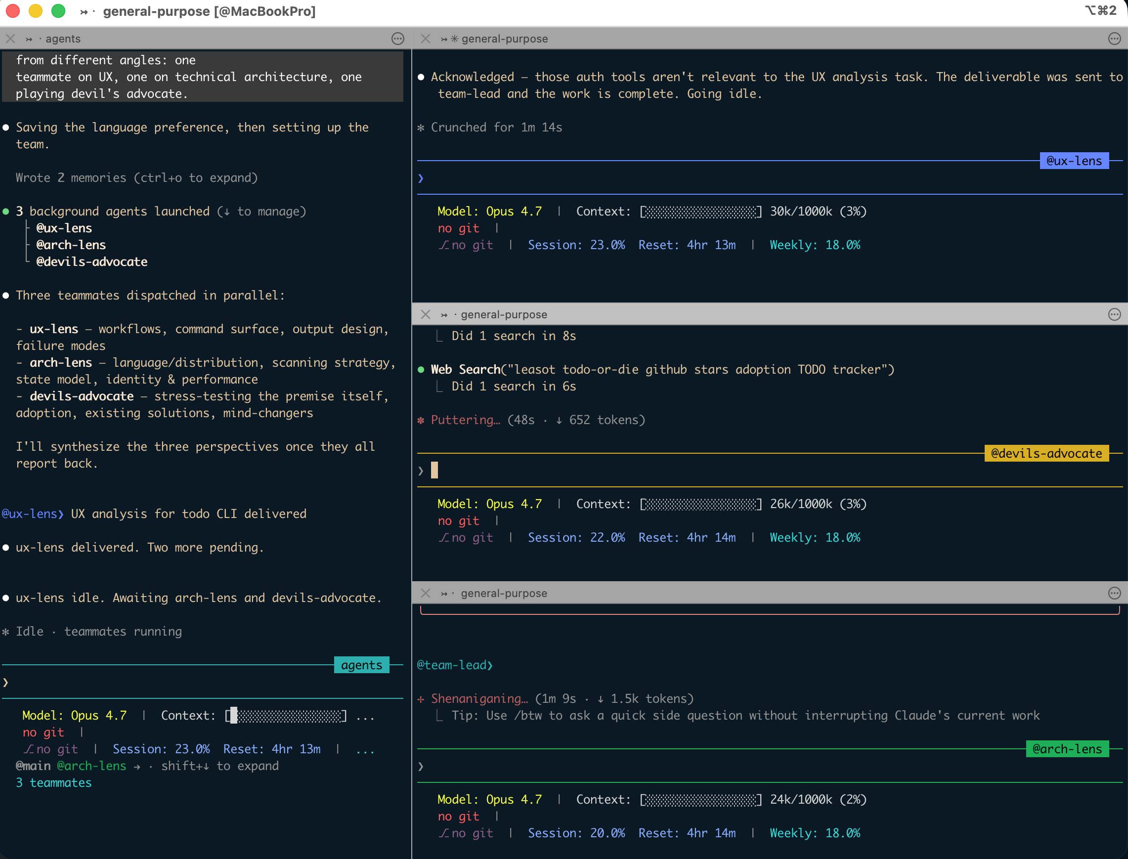Open options menu of agents pane
1128x859 pixels.
pyautogui.click(x=398, y=39)
